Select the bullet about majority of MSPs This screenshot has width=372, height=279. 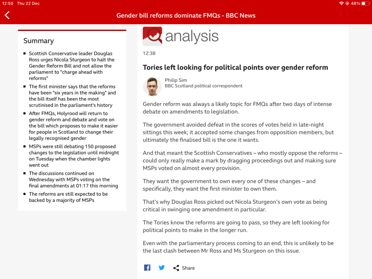coord(68,197)
